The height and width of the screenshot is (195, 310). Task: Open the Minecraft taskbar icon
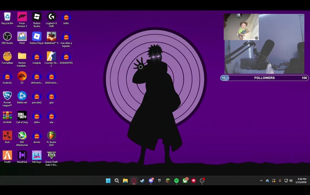coord(168,181)
